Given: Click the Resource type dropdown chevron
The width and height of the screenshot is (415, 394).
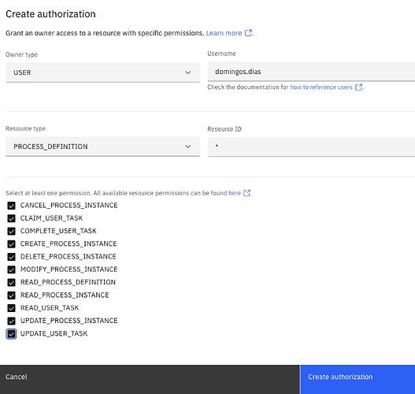Looking at the screenshot, I should (x=188, y=147).
